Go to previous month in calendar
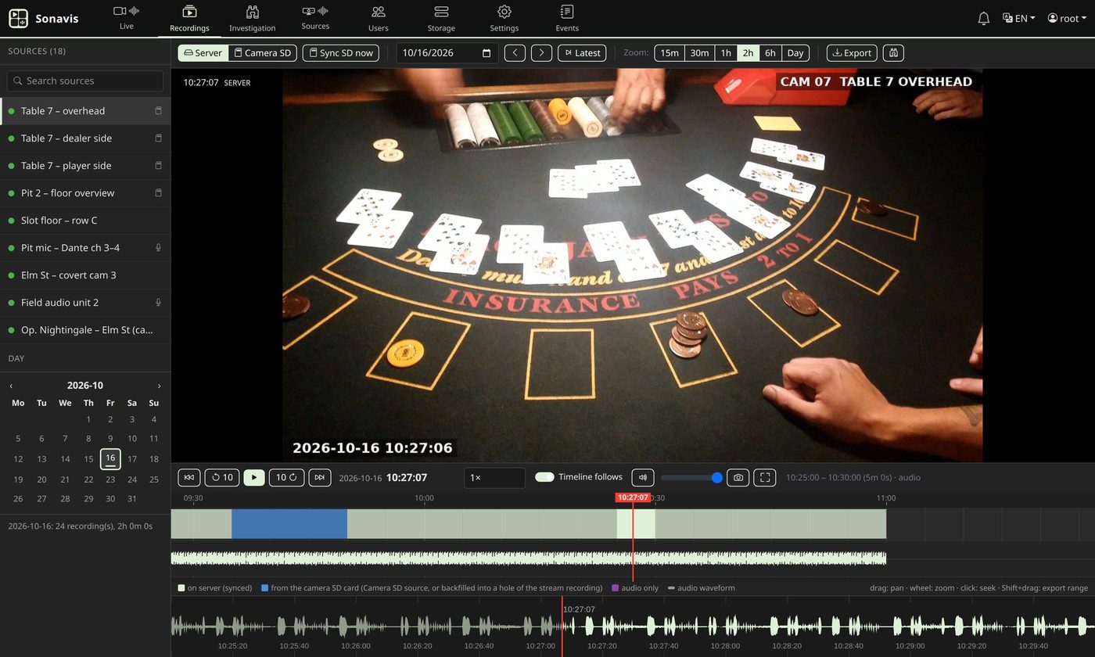Viewport: 1095px width, 657px height. (11, 386)
